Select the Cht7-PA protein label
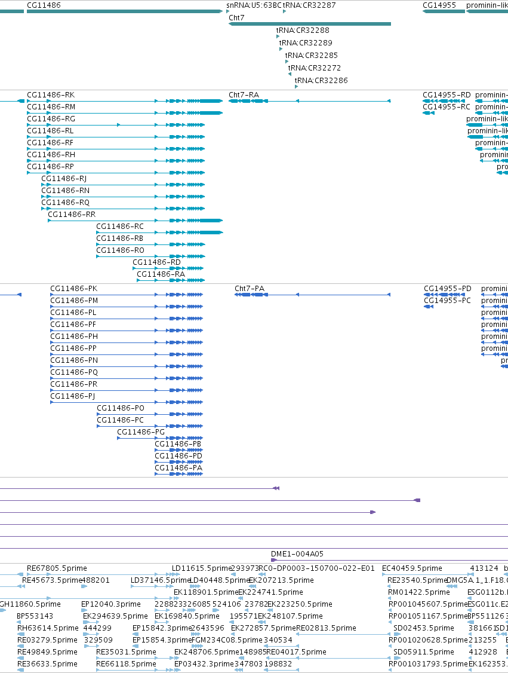This screenshot has width=508, height=673. click(250, 289)
